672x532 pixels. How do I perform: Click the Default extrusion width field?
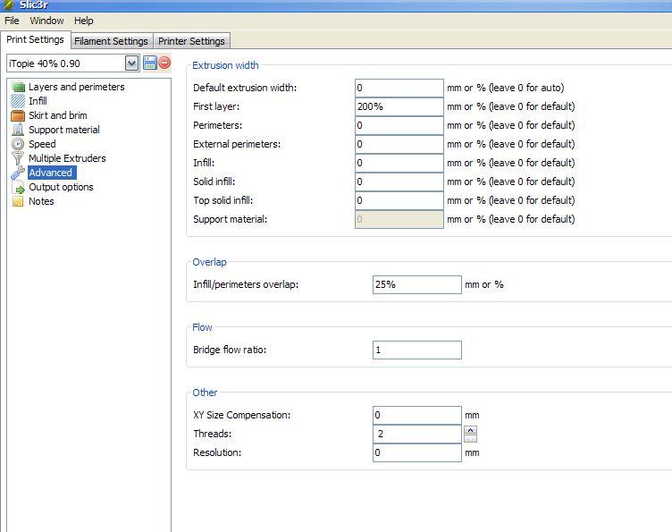[399, 88]
